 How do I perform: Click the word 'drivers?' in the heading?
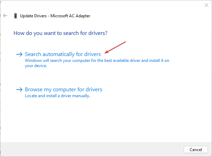(98, 33)
